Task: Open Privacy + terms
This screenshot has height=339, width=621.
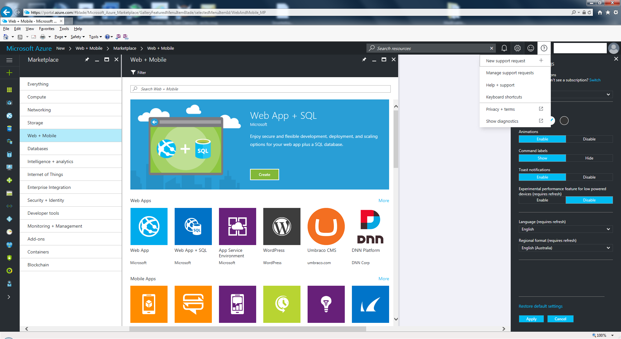Action: [x=515, y=109]
